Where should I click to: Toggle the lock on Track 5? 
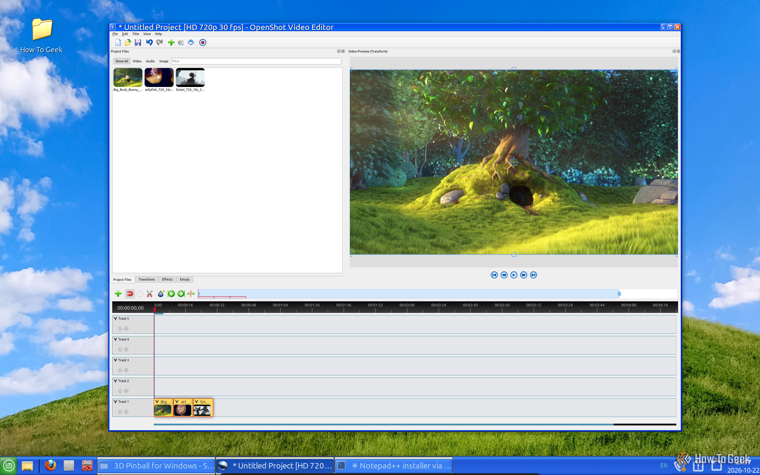pyautogui.click(x=120, y=329)
